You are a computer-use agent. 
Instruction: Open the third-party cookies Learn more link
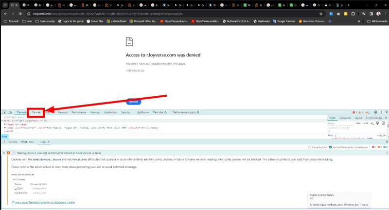tap(45, 202)
